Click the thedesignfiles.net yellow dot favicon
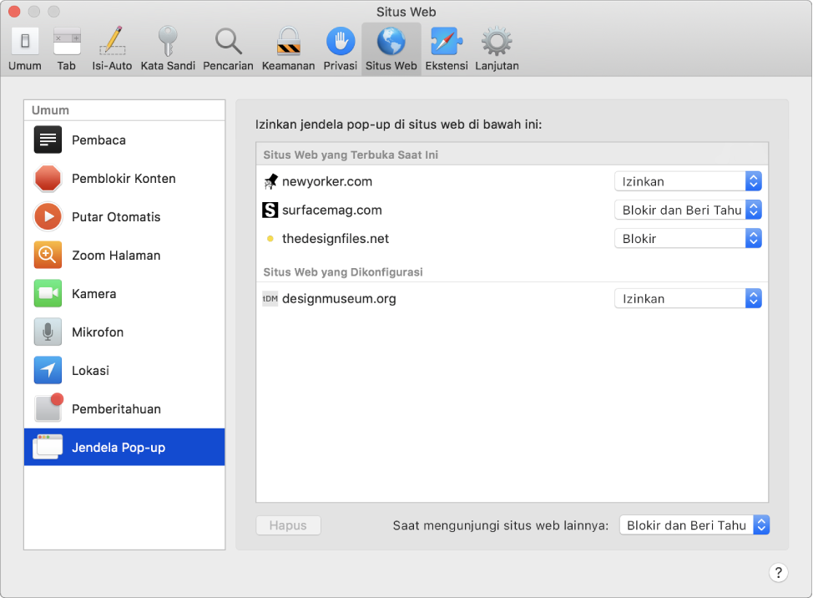Viewport: 813px width, 598px height. (x=270, y=239)
